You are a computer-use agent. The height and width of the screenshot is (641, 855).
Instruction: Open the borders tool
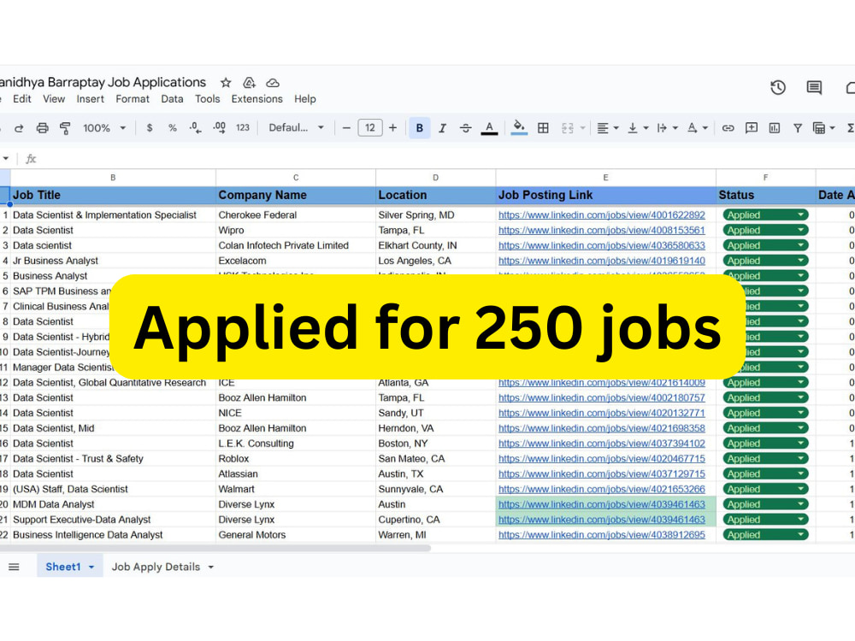point(543,128)
